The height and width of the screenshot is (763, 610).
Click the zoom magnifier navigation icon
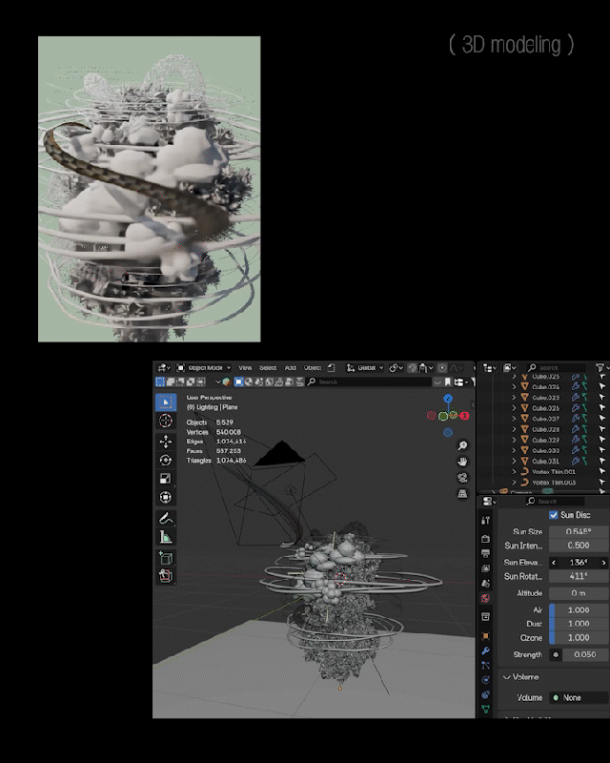462,445
